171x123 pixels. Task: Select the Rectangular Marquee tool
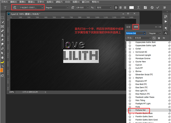[x=2, y=18]
